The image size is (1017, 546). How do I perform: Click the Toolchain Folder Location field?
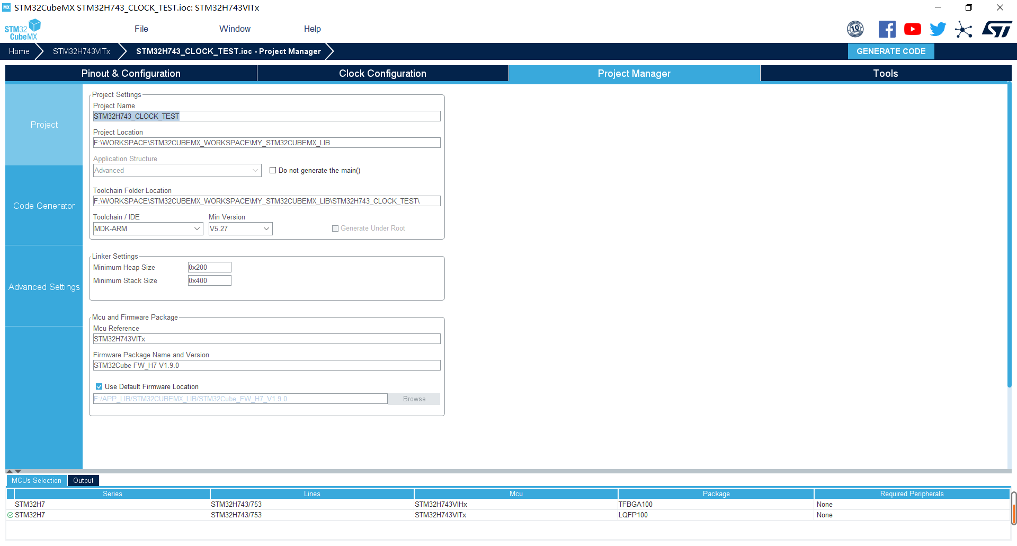[266, 201]
